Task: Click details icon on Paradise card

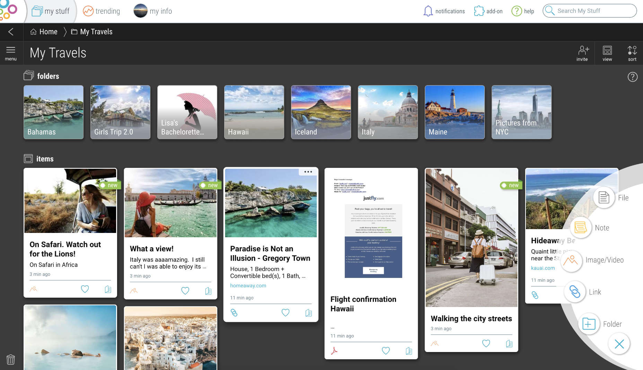Action: 309,313
